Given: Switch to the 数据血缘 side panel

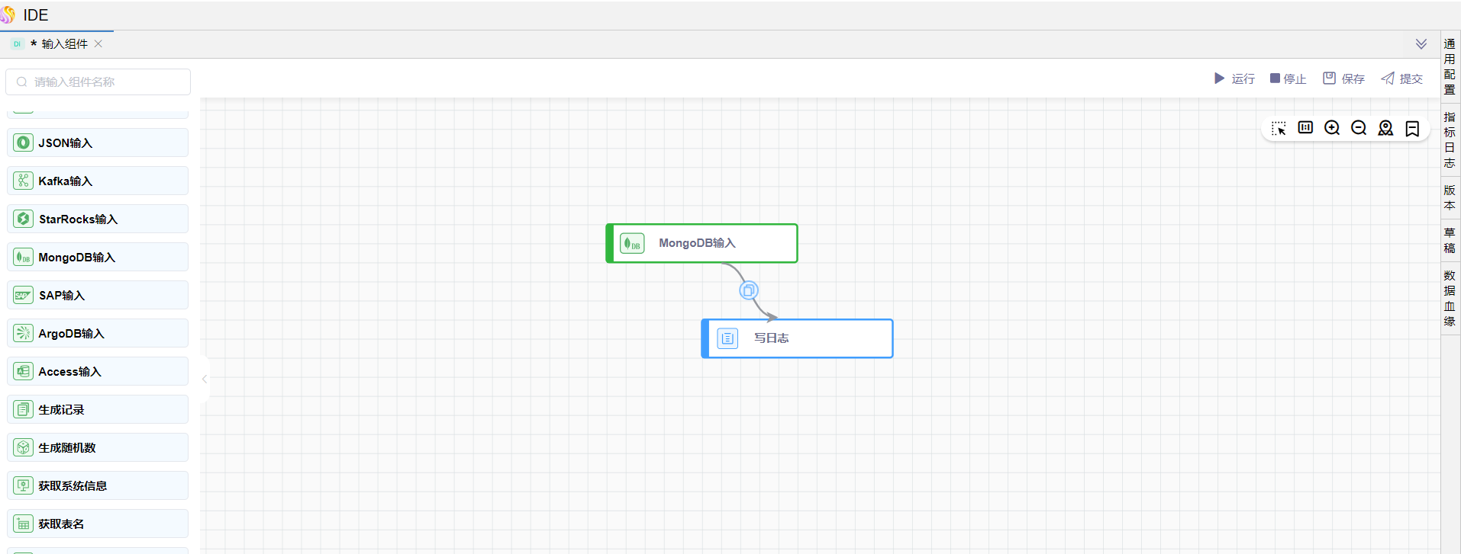Looking at the screenshot, I should [1450, 298].
